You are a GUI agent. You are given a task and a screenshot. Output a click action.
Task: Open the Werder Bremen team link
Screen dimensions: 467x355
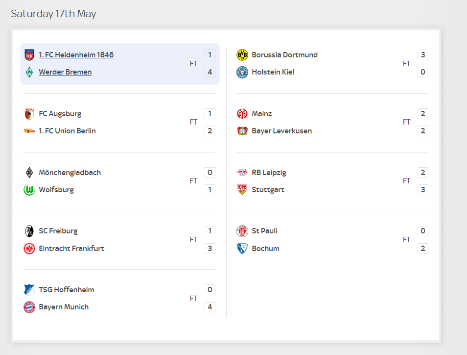pos(65,72)
